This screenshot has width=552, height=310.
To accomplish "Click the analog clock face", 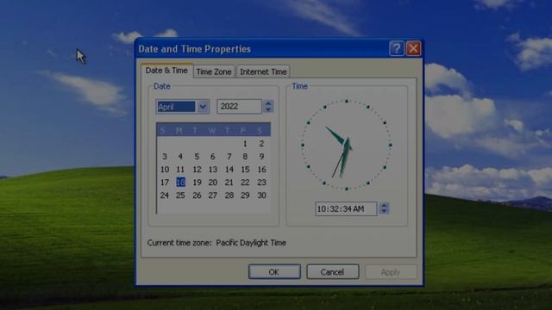I will point(347,145).
